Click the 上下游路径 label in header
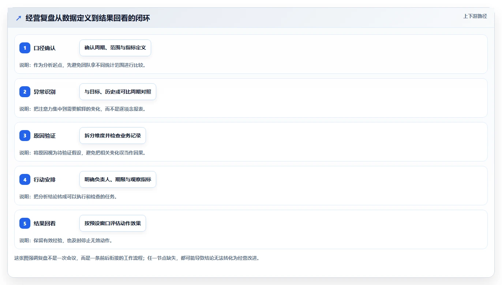The image size is (502, 285). point(475,16)
